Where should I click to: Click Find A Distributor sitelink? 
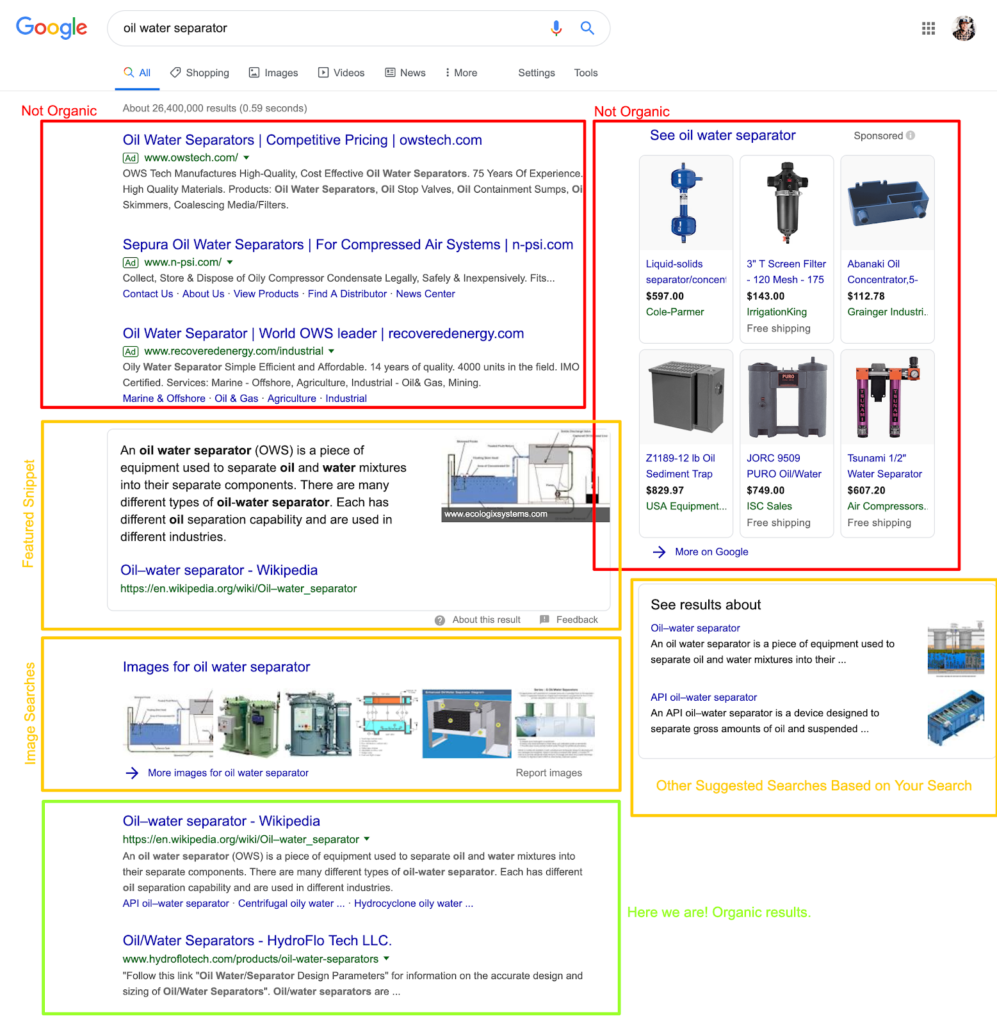click(347, 294)
